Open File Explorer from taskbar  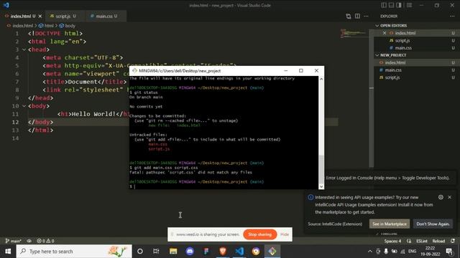tap(173, 252)
